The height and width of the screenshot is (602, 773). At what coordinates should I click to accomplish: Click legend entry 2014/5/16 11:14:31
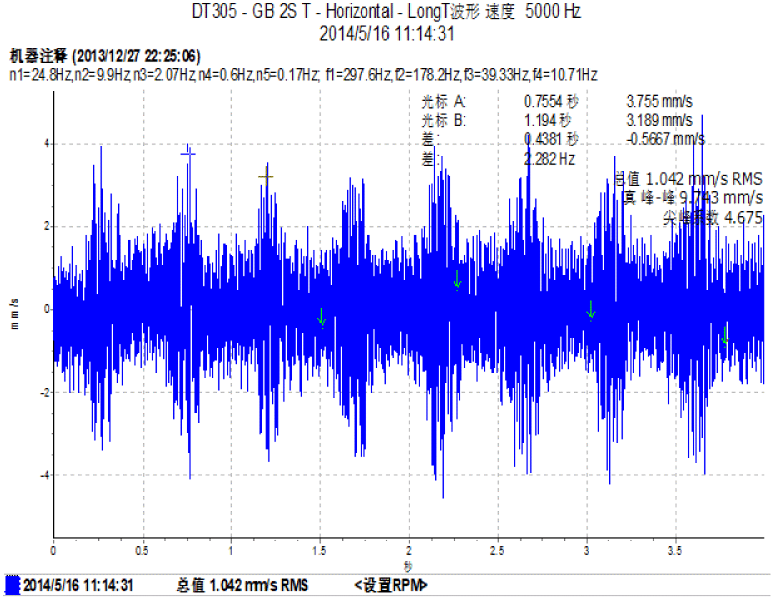(78, 586)
